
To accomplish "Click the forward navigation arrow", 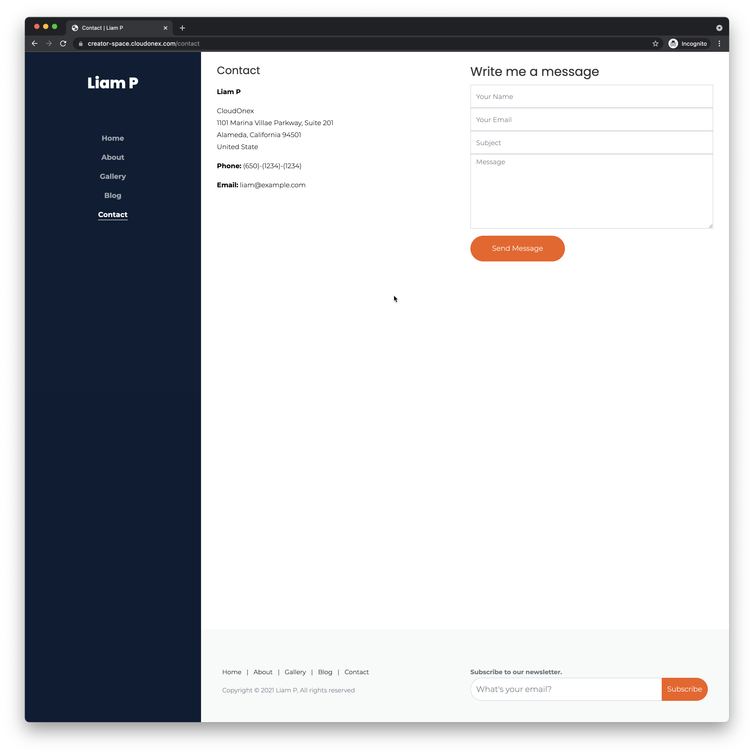I will click(49, 43).
